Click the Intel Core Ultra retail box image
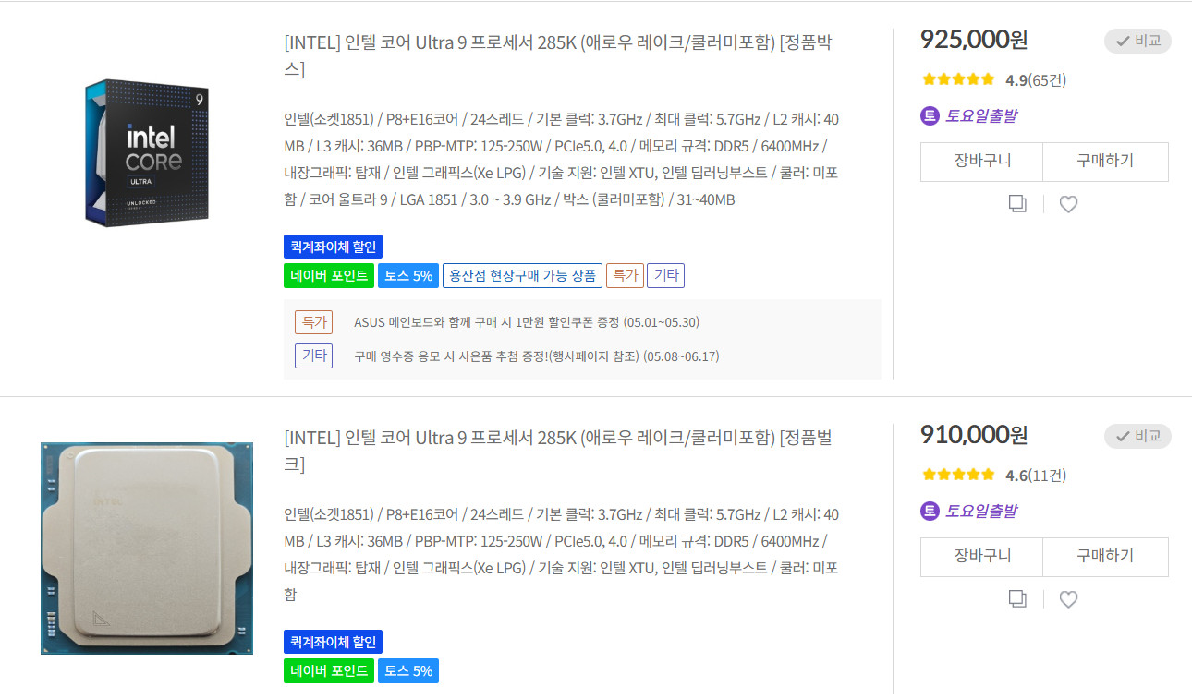Image resolution: width=1192 pixels, height=699 pixels. 147,151
